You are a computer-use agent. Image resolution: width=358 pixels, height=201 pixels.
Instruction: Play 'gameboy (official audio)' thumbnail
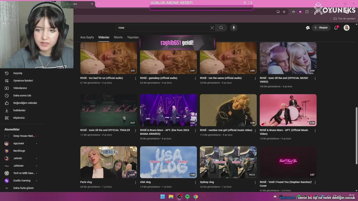168,62
